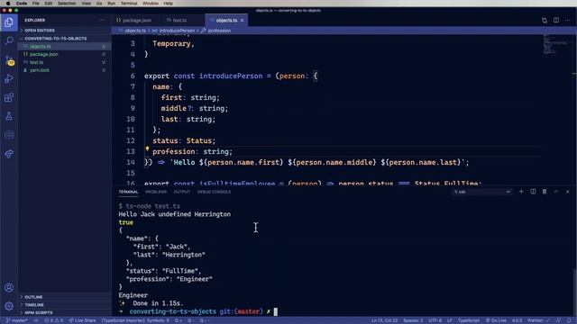Open the terminal shell selector dropdown
This screenshot has height=324, width=577.
[481, 192]
